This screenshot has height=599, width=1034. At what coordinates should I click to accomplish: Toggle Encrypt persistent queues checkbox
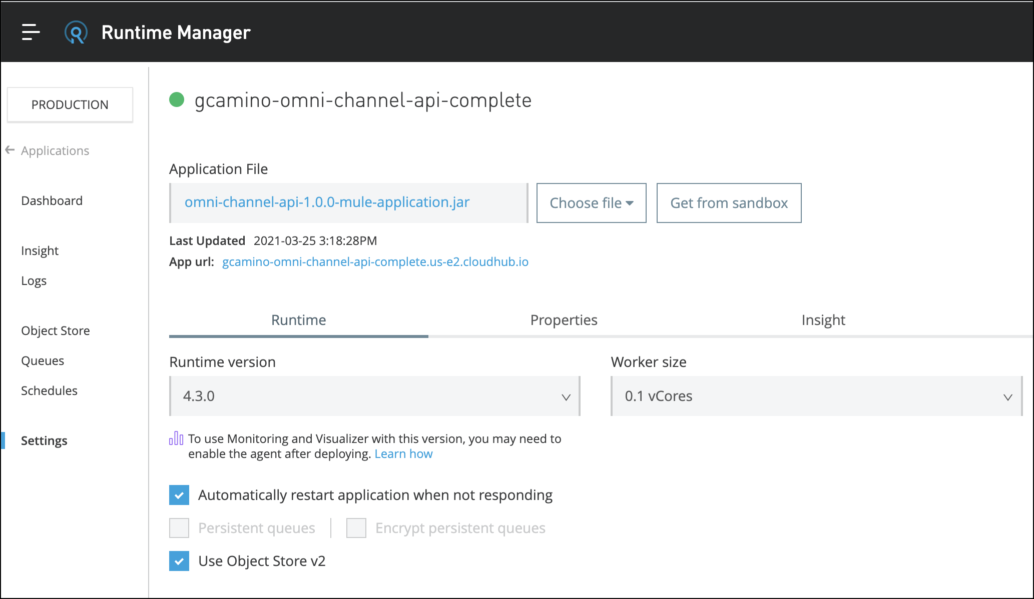(x=356, y=528)
